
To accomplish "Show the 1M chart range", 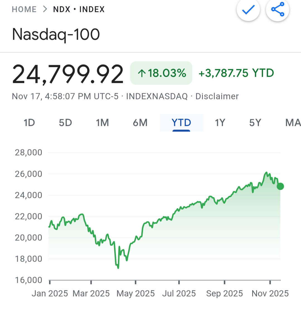I will pos(102,123).
